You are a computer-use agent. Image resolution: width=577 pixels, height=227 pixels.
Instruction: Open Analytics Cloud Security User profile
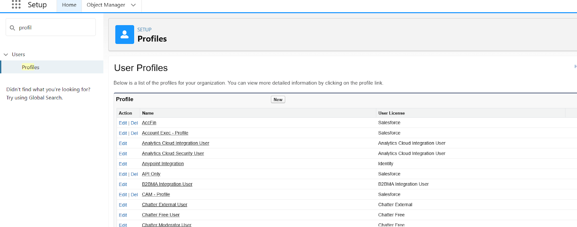click(x=173, y=153)
